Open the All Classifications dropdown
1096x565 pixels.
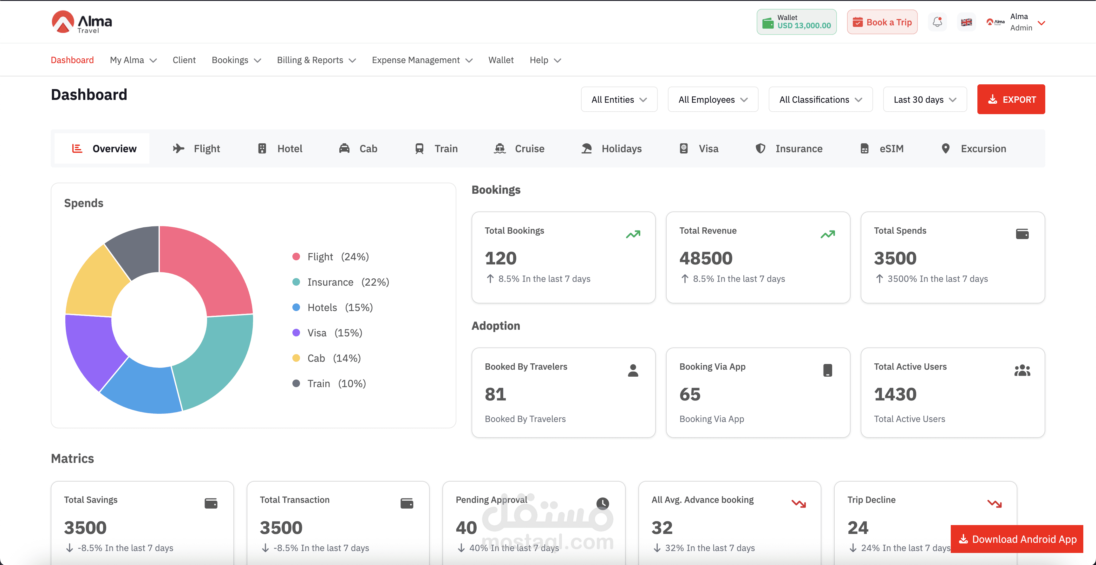click(x=820, y=100)
